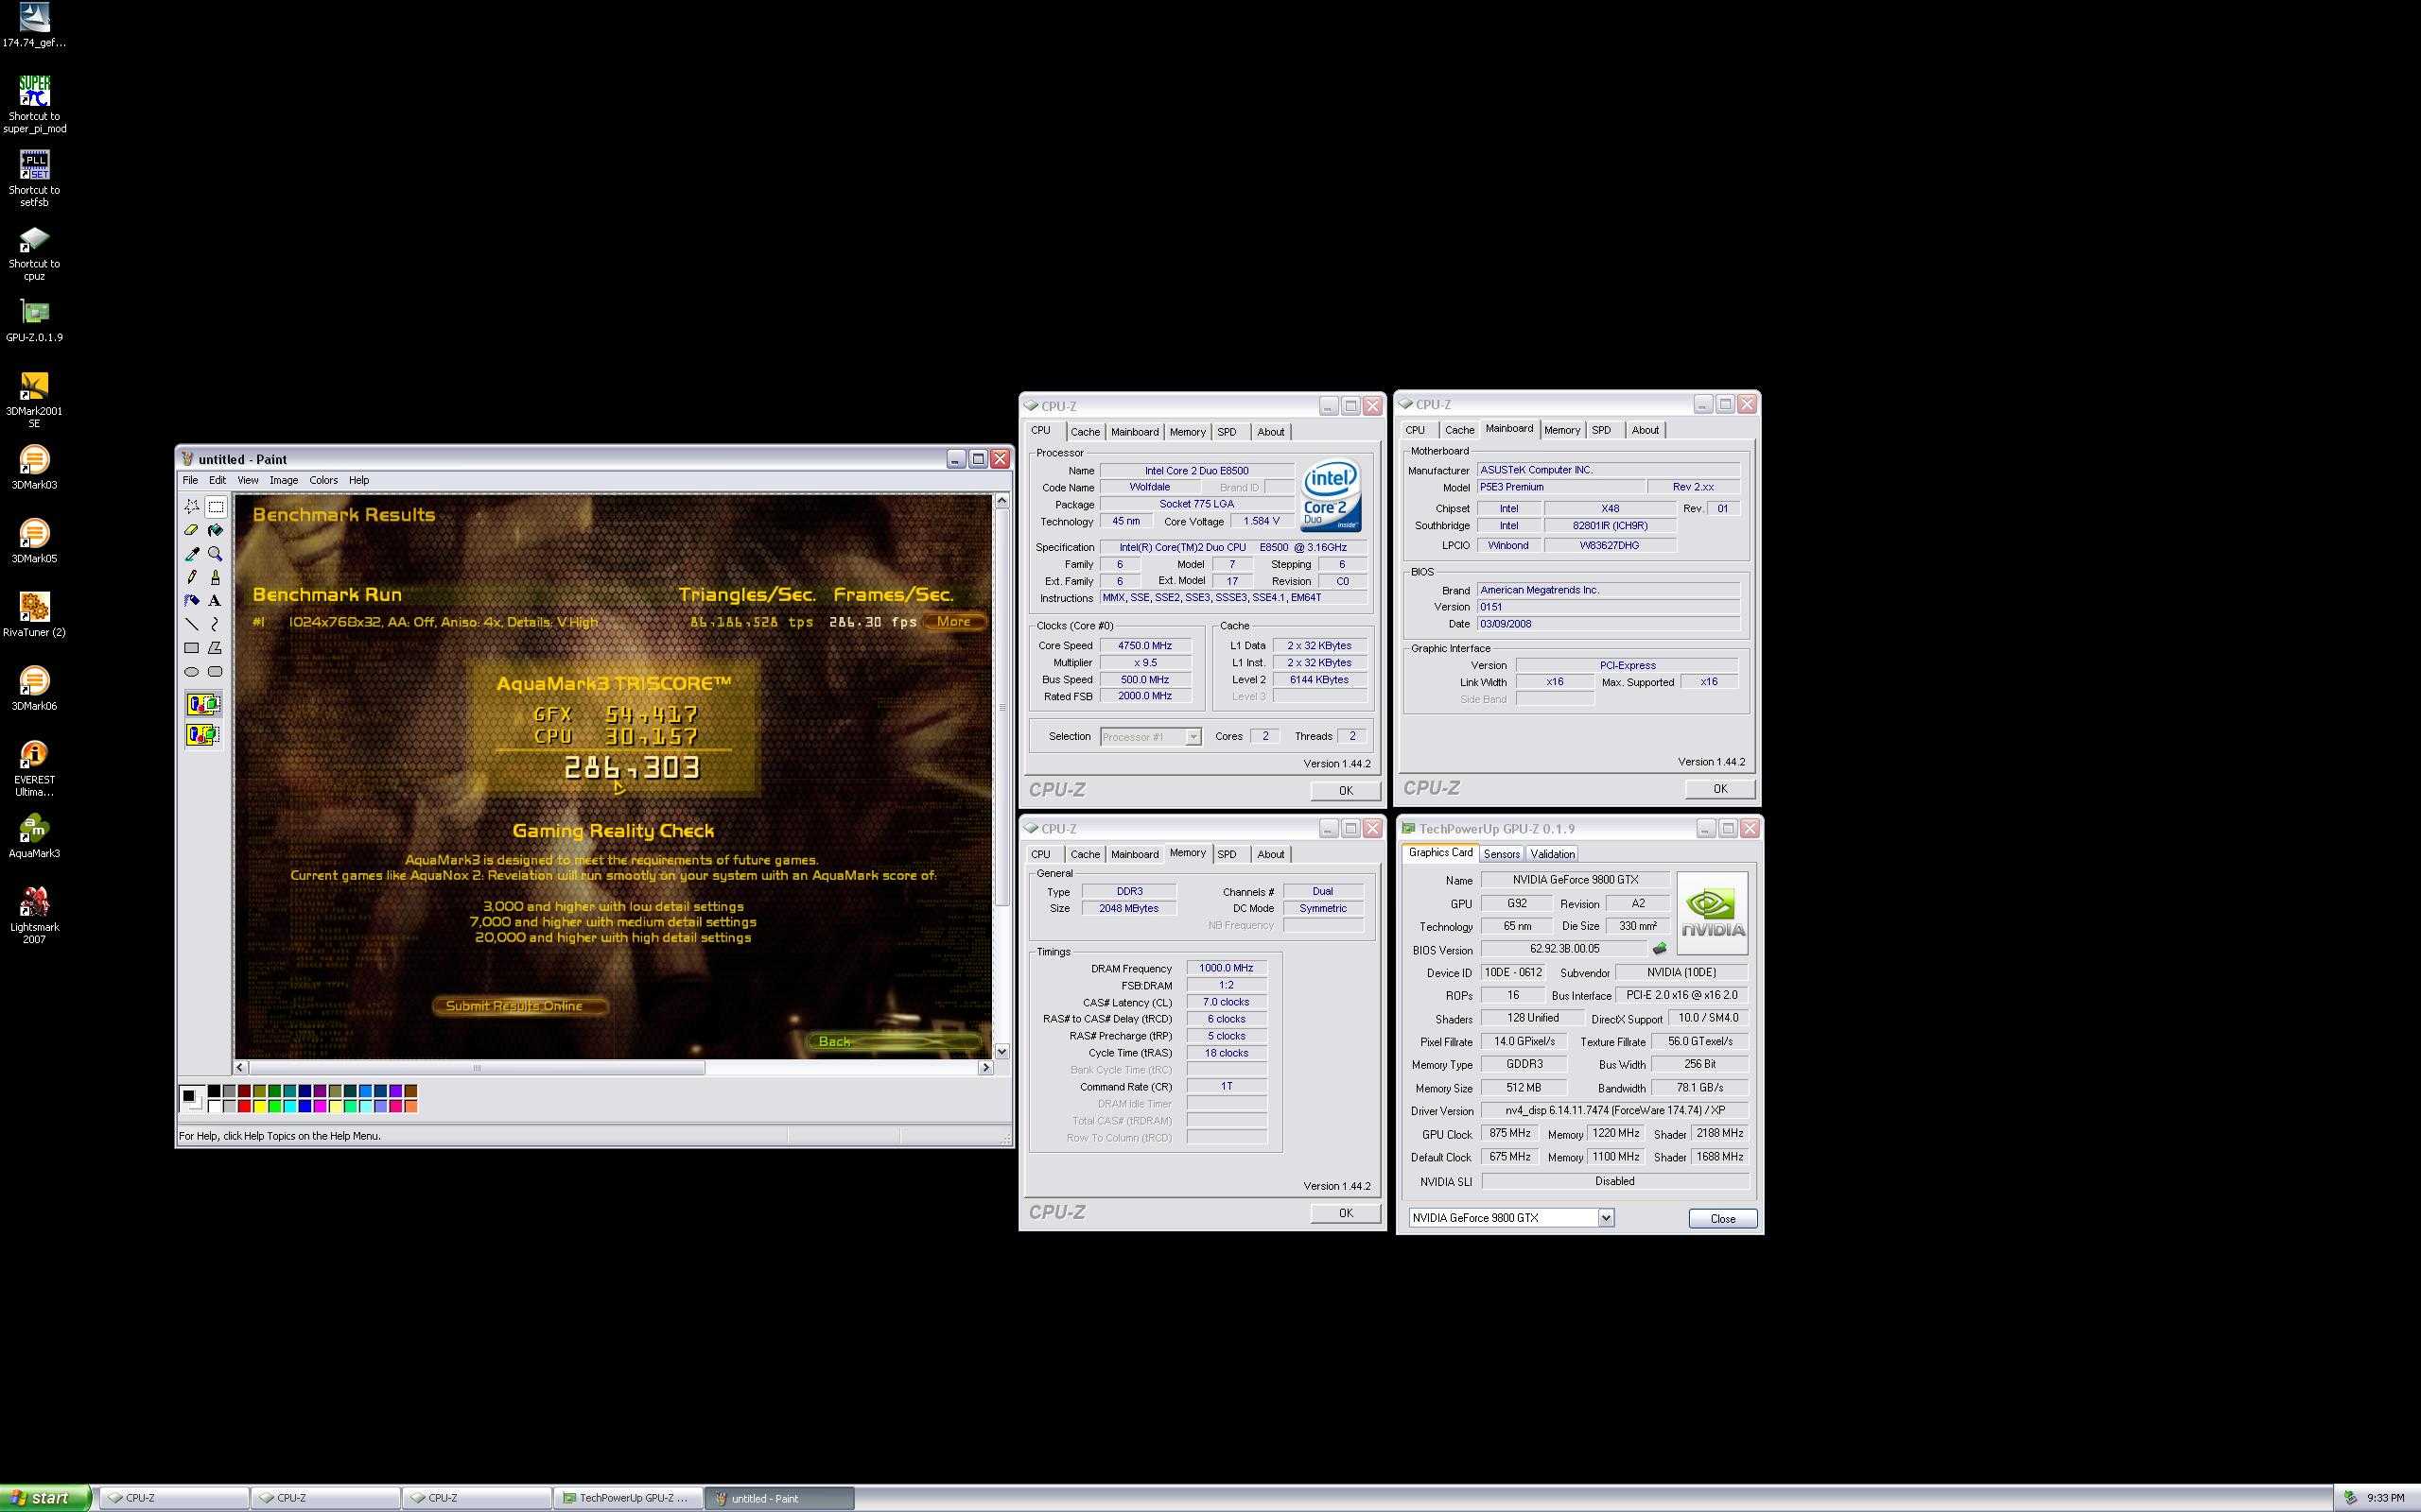Viewport: 2421px width, 1512px height.
Task: Click Paint vertical scrollbar up arrow
Action: (x=1001, y=500)
